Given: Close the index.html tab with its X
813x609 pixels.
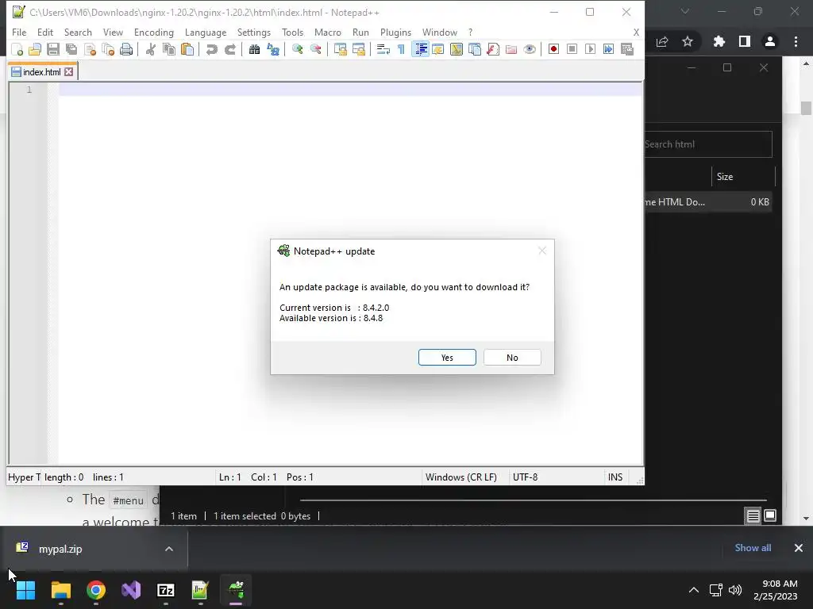Looking at the screenshot, I should 68,72.
